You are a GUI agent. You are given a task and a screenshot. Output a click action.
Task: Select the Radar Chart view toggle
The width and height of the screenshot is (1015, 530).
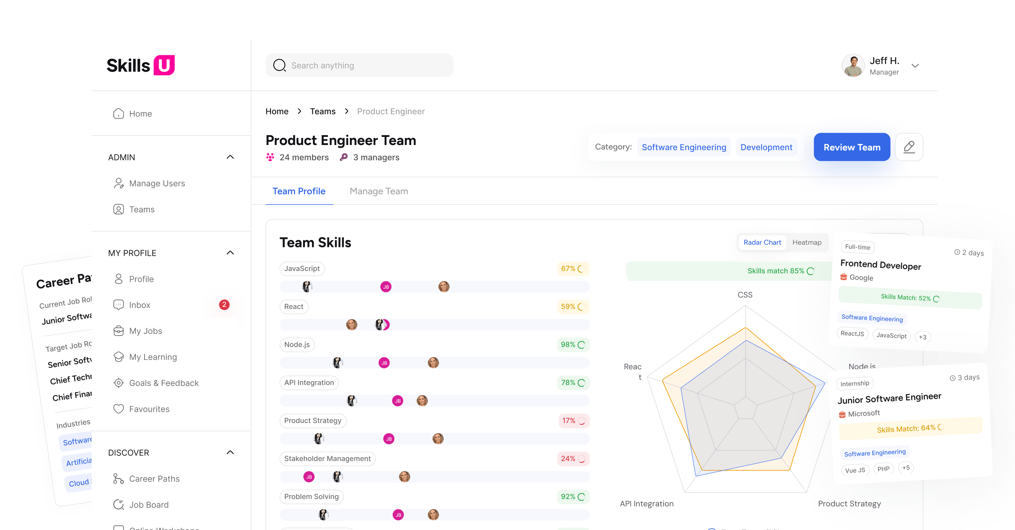762,242
